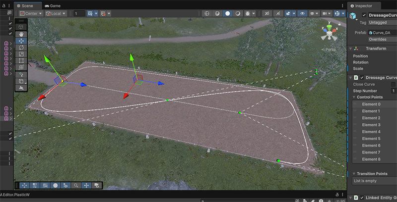Select the Hand view tool
Screen dimensions: 397x202
pyautogui.click(x=21, y=34)
